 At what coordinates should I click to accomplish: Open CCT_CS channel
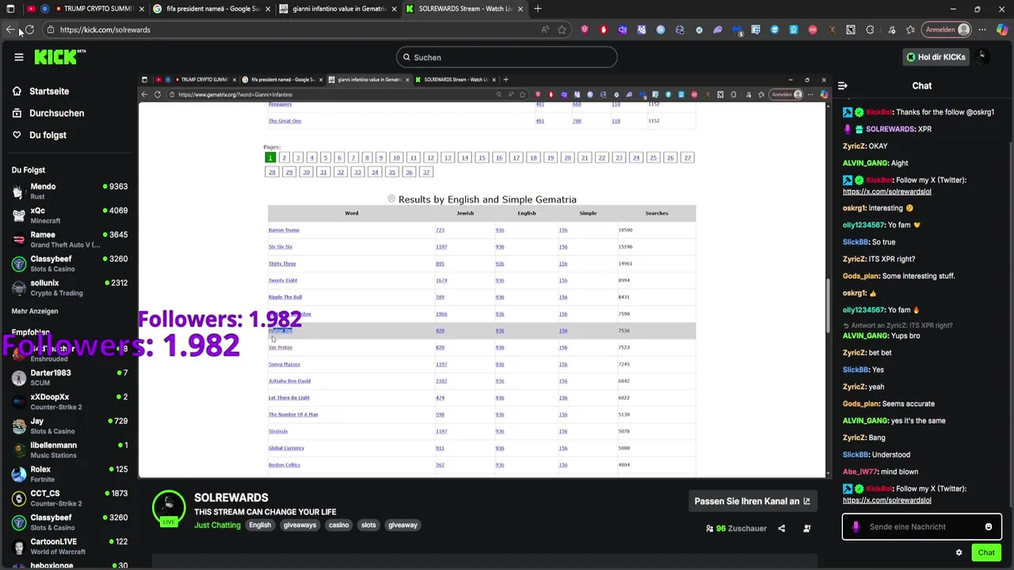70,498
